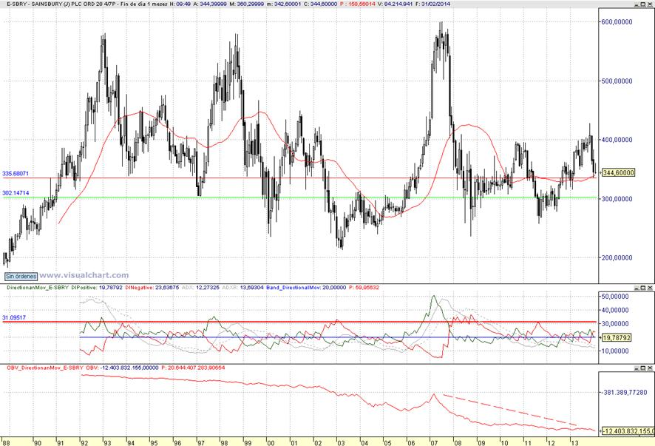The image size is (655, 446).
Task: Click the '13 year marker on time axis
Action: tap(575, 442)
